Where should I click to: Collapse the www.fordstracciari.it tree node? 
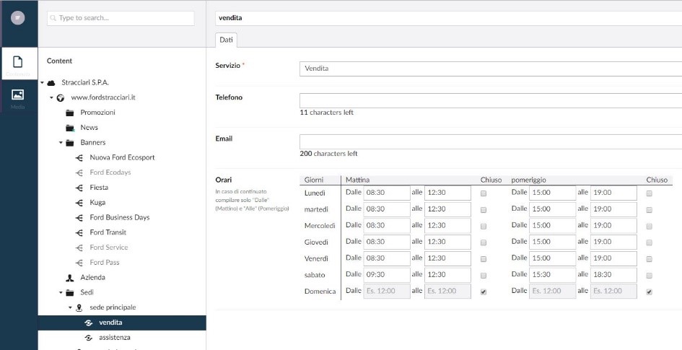coord(51,98)
